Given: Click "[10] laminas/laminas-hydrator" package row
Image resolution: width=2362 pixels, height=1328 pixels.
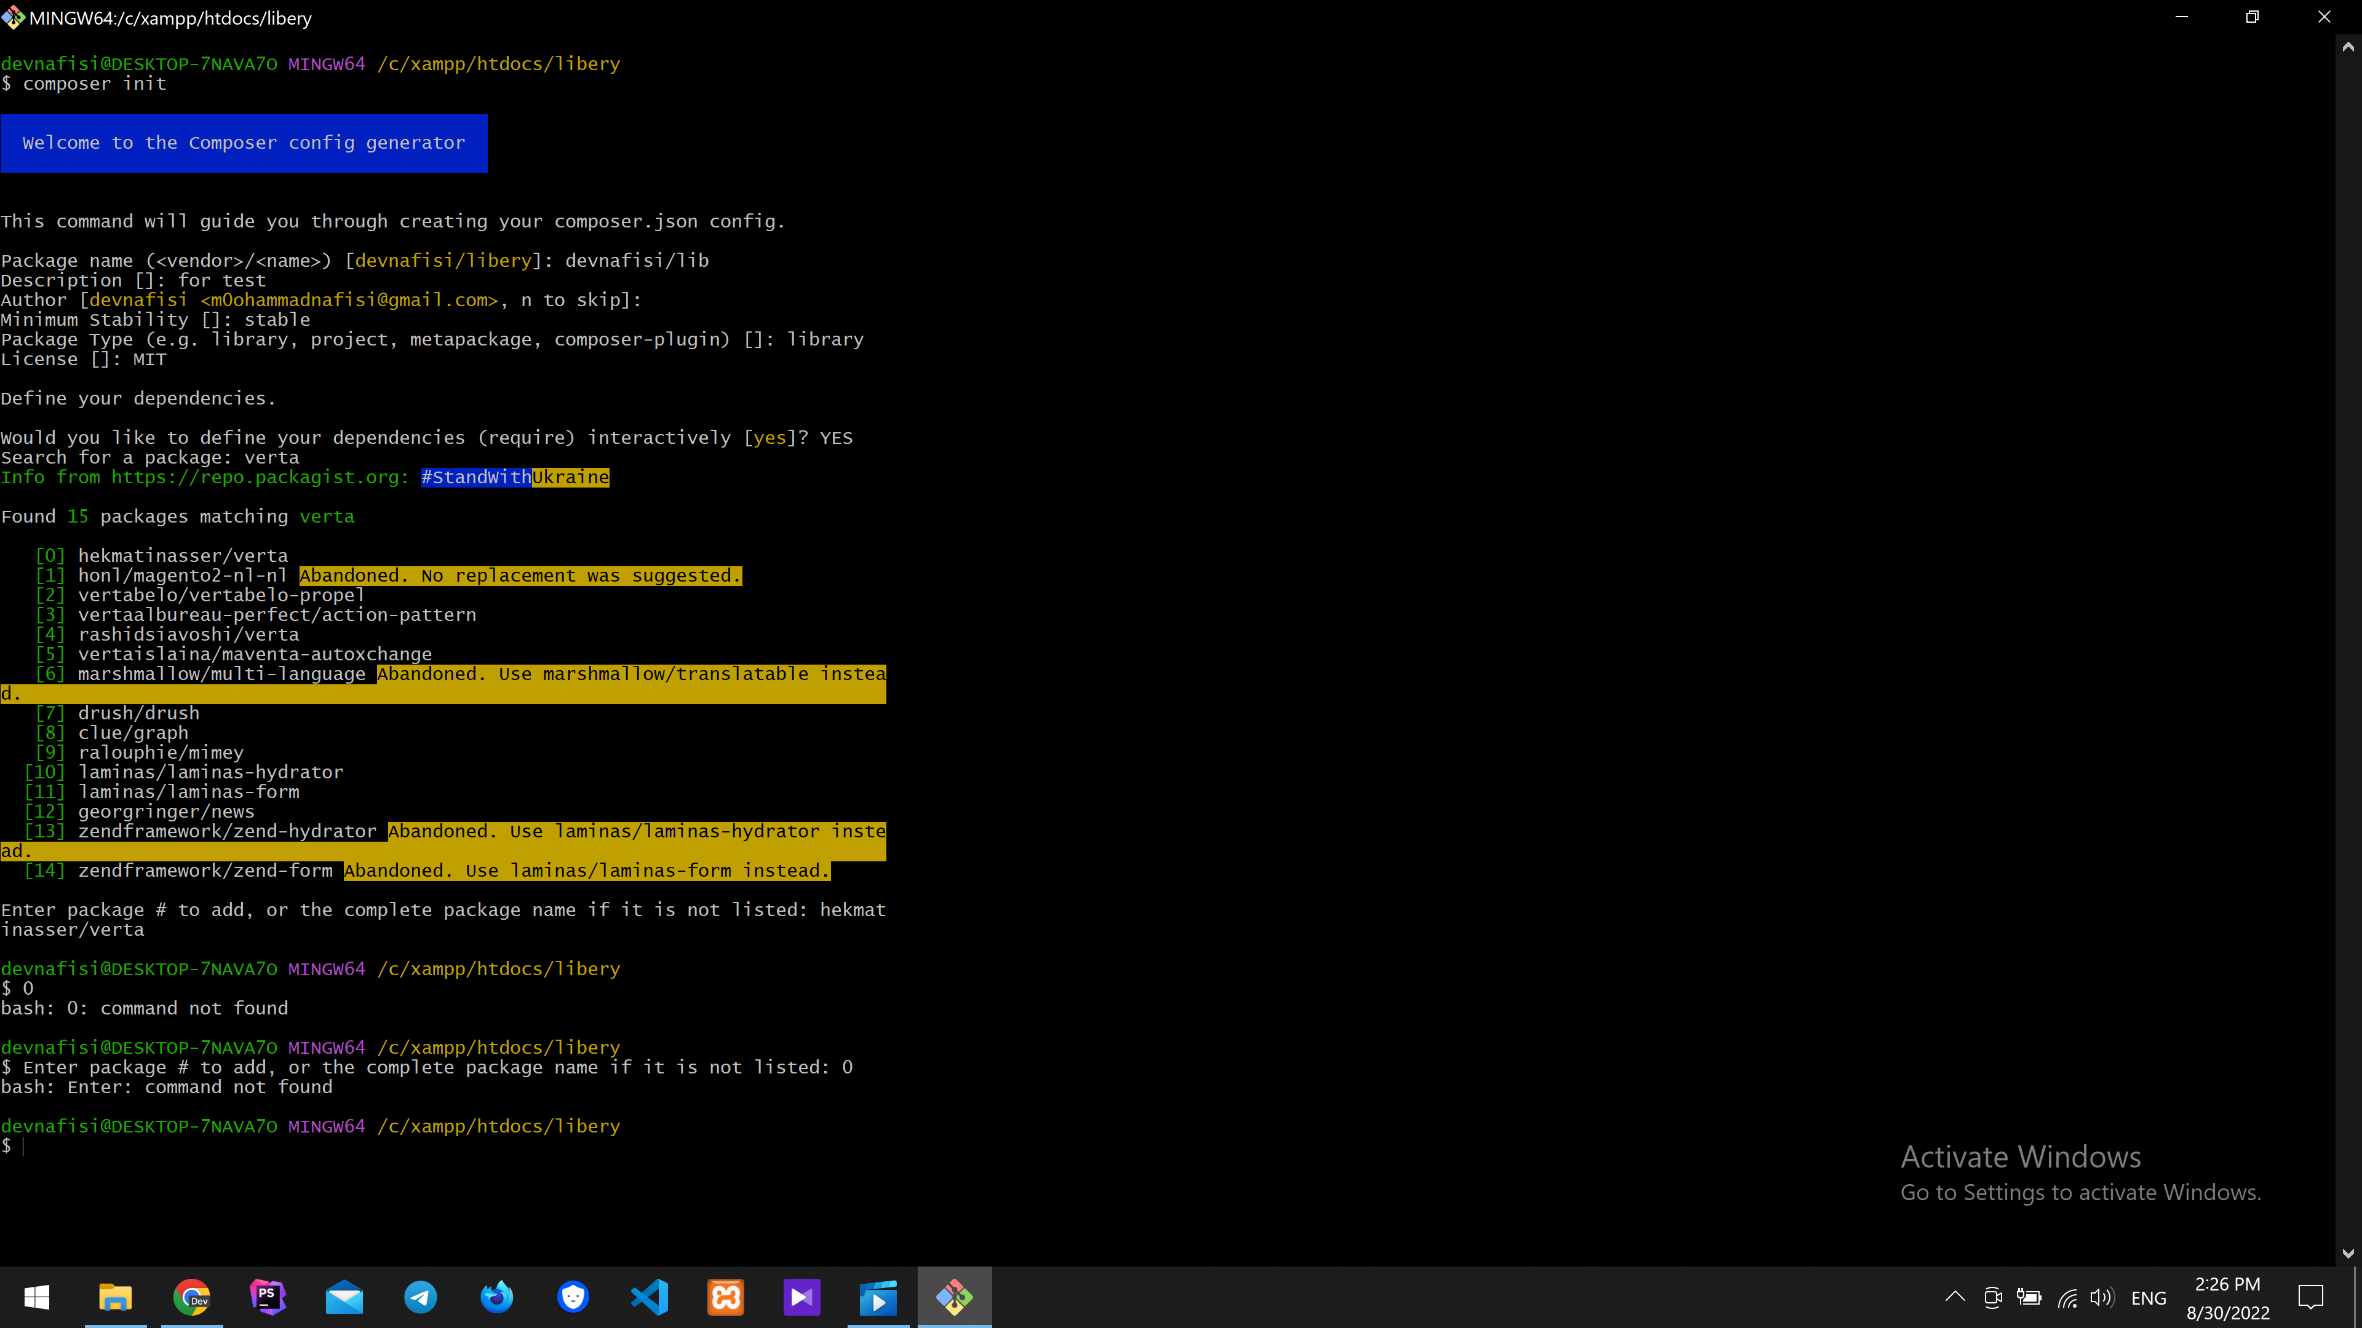Looking at the screenshot, I should [x=183, y=772].
